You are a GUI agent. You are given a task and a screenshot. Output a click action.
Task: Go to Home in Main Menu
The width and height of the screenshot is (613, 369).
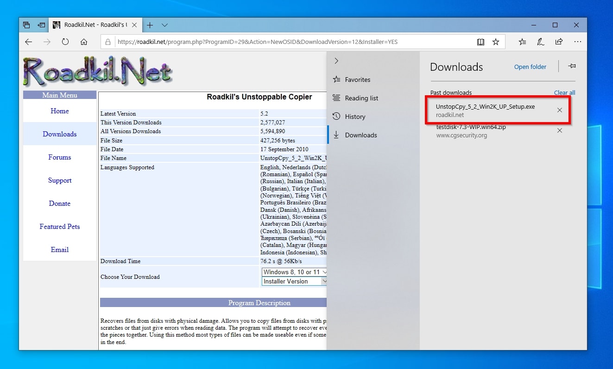point(60,111)
